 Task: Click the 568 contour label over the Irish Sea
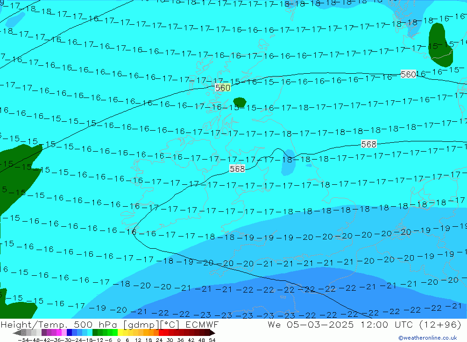[x=237, y=169]
